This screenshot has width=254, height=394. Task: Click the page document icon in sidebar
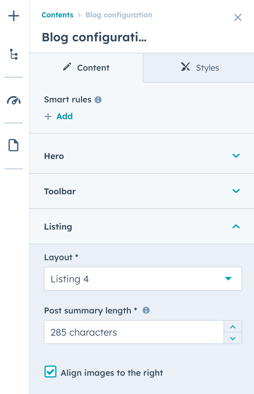(x=14, y=146)
